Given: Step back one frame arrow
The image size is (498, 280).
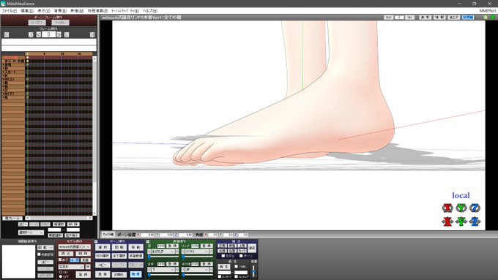Looking at the screenshot, I should 38,34.
